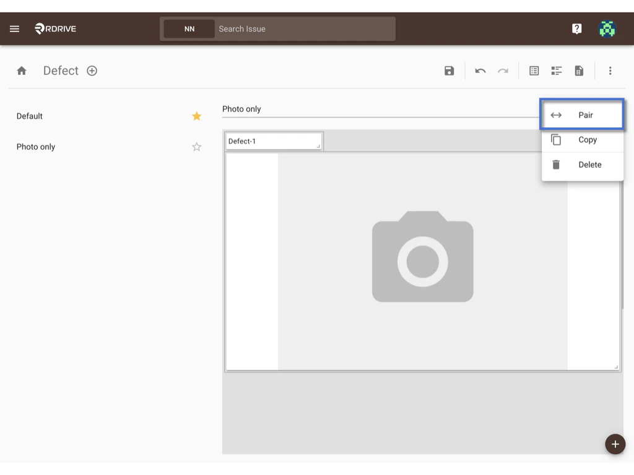Image resolution: width=634 pixels, height=475 pixels.
Task: Unfavorite the Default form by clicking its star
Action: click(196, 116)
